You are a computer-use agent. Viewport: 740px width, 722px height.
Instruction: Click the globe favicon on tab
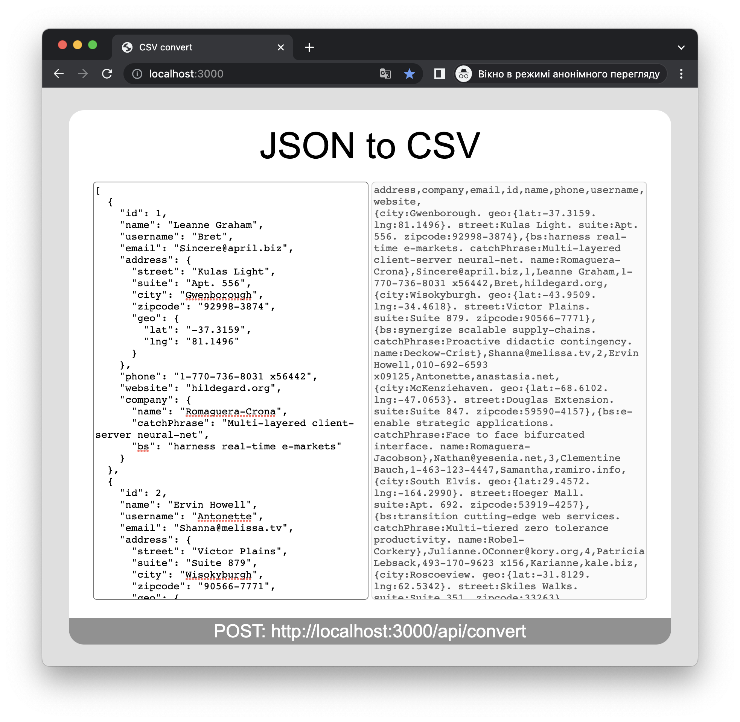127,47
